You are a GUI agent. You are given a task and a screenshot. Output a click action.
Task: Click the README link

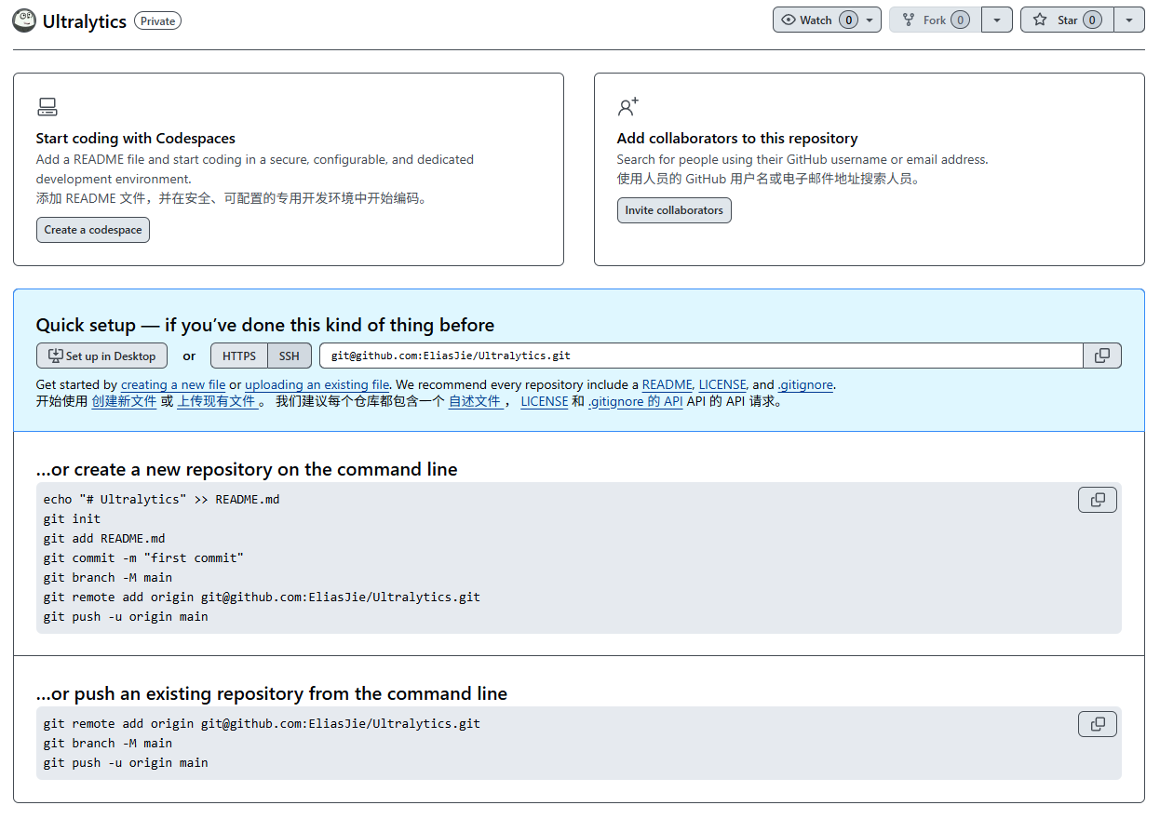[668, 384]
